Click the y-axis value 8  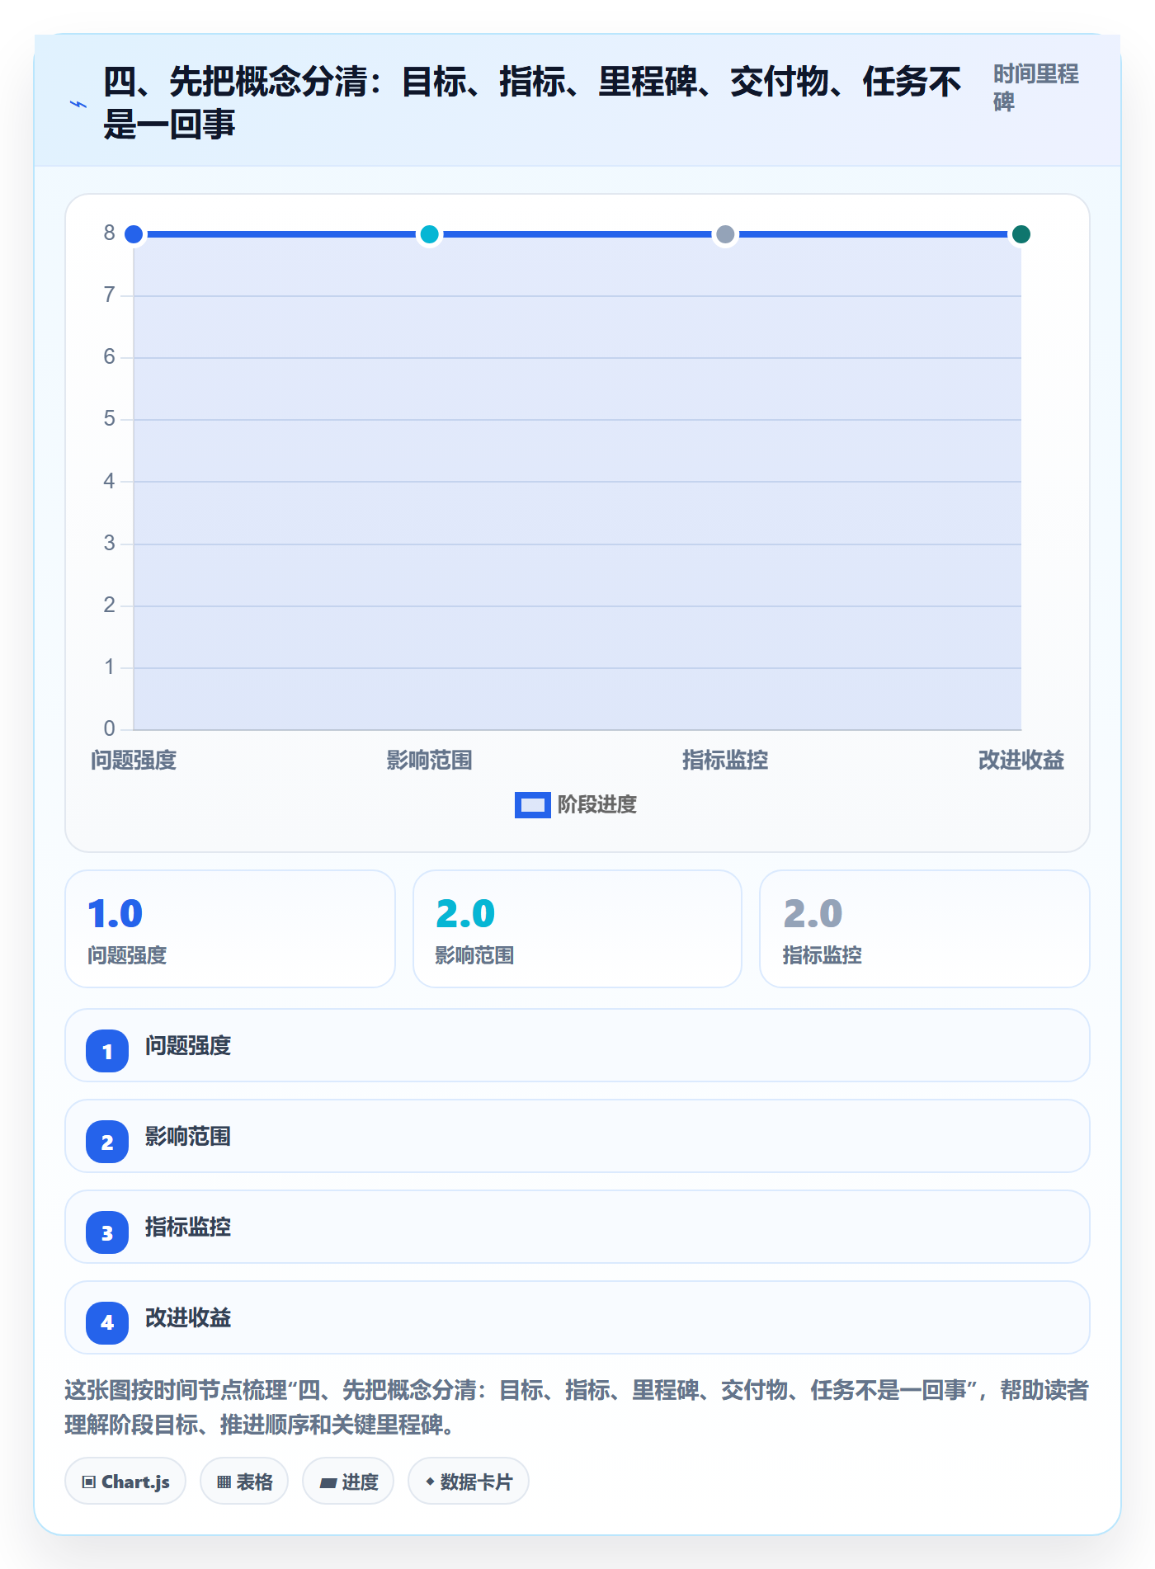[109, 233]
